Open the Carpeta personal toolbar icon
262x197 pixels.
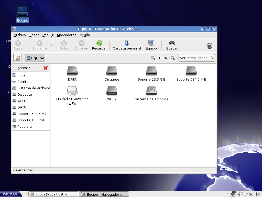click(x=127, y=45)
